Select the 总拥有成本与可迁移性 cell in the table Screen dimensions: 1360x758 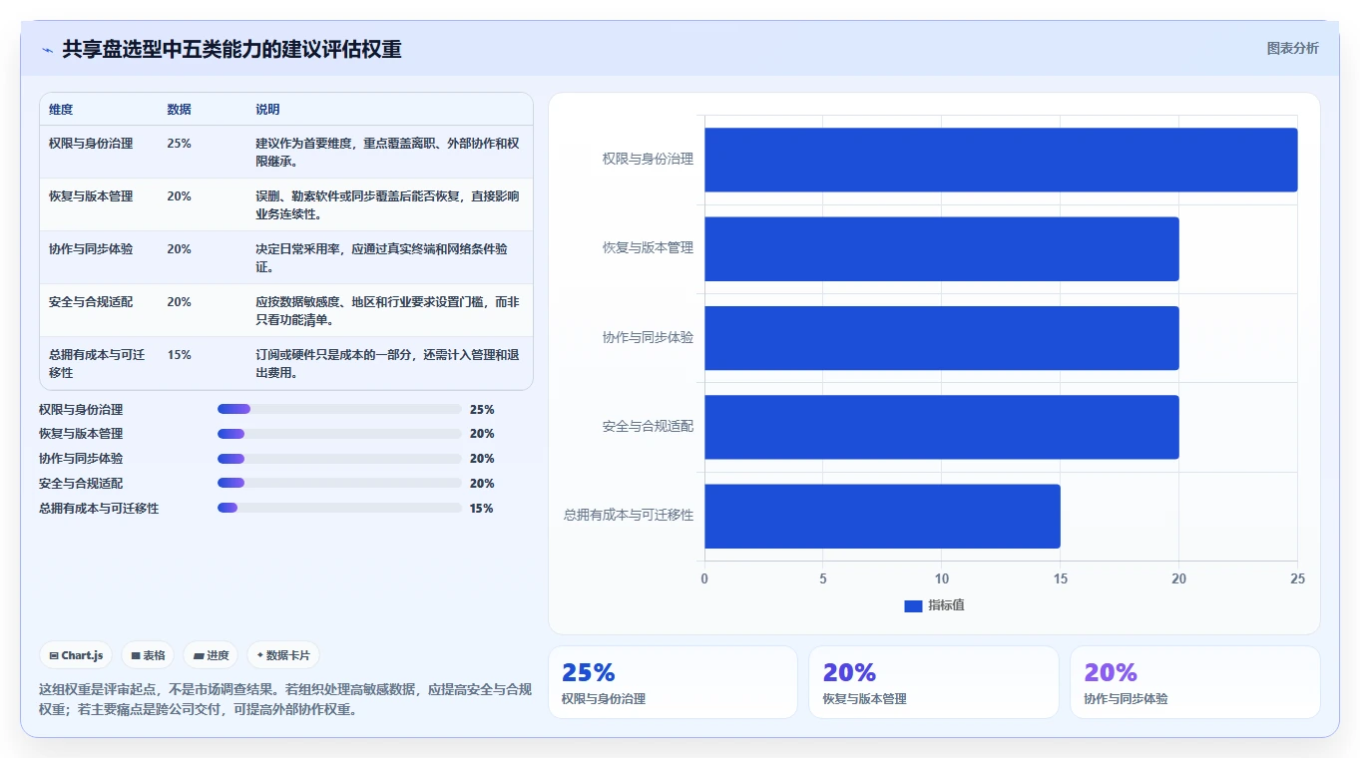pos(97,363)
